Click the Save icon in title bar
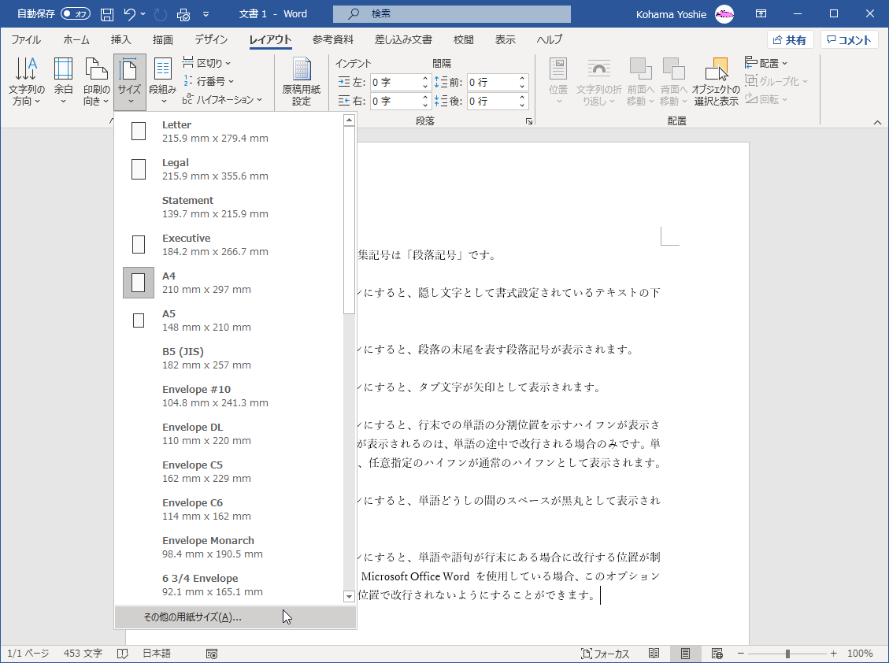The image size is (889, 663). click(x=106, y=14)
